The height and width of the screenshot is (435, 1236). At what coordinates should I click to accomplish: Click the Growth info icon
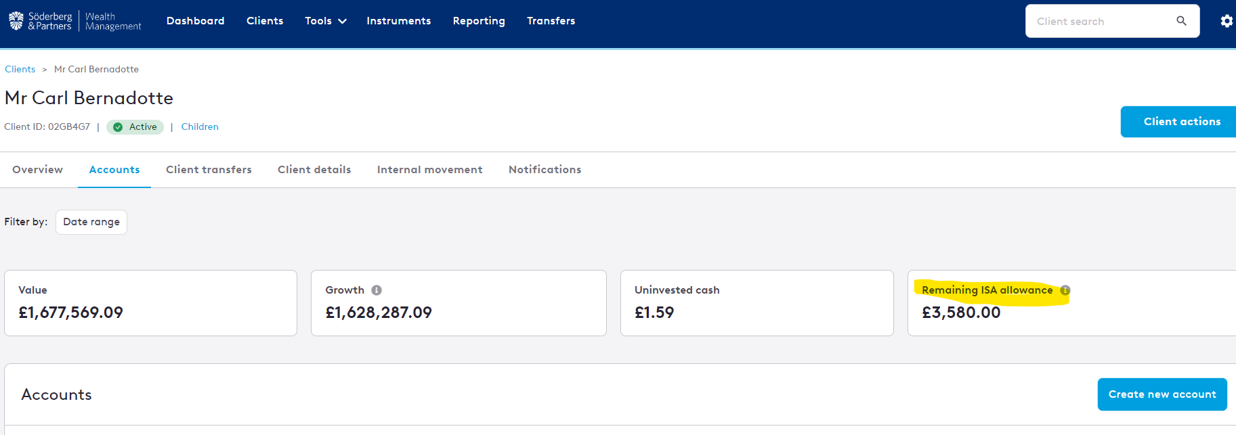[x=377, y=290]
